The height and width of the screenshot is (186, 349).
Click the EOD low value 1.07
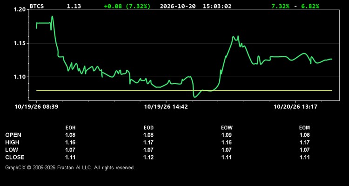tap(148, 150)
